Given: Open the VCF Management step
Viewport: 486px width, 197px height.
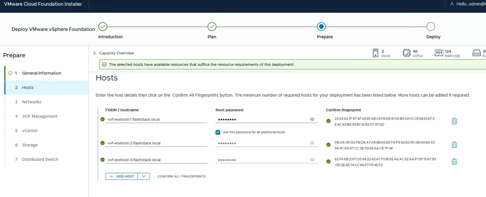Looking at the screenshot, I should (x=40, y=116).
